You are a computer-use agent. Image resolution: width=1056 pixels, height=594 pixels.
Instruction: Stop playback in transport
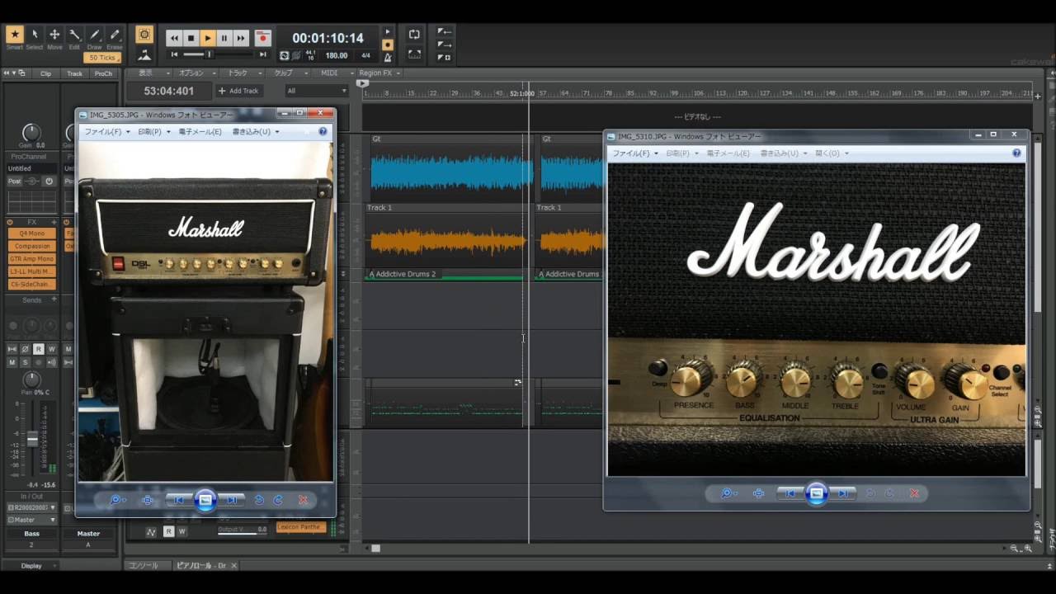coord(191,38)
